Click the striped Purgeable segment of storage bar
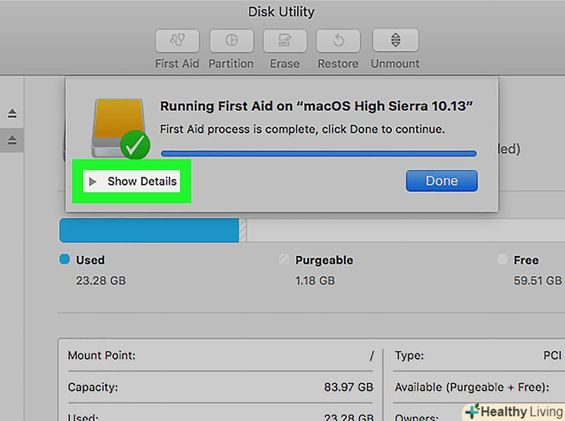Image resolution: width=565 pixels, height=421 pixels. pyautogui.click(x=243, y=229)
